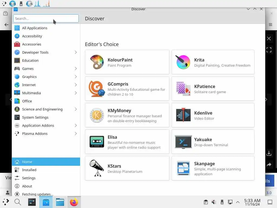Click the KStars telescope icon
This screenshot has width=277, height=208.
97,168
